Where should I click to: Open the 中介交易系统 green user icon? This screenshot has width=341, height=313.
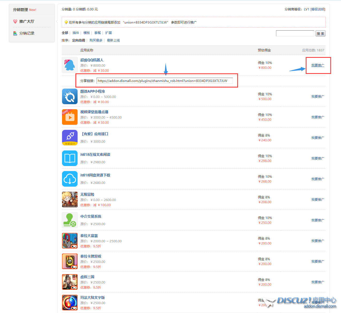click(x=70, y=220)
